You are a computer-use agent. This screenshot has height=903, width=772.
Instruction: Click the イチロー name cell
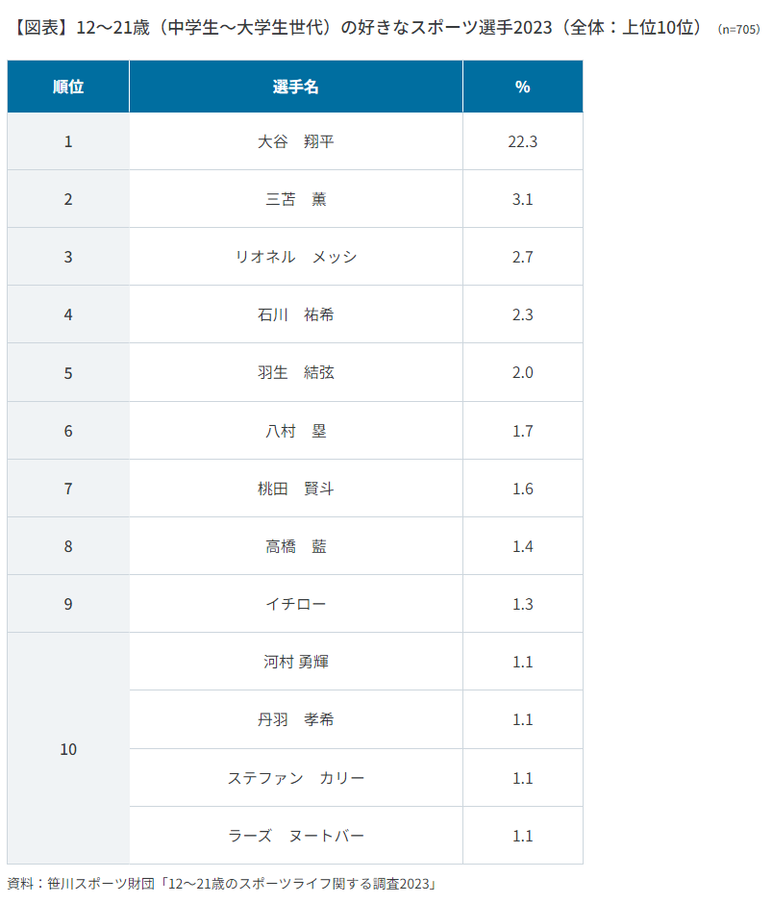click(296, 604)
